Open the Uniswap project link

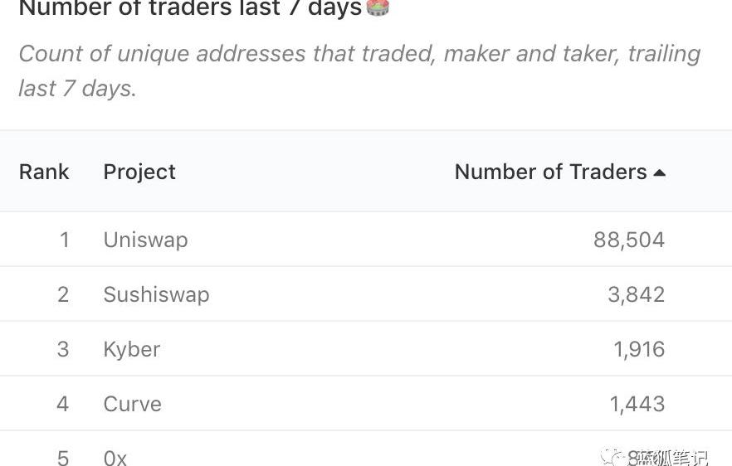145,240
